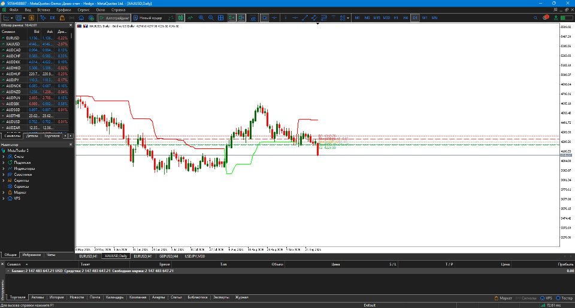Select EURUSD row in market watch

point(35,38)
